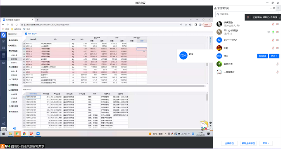Click the first sidebar menu item with the globe icon
Image resolution: width=281 pixels, height=149 pixels.
(x=14, y=40)
